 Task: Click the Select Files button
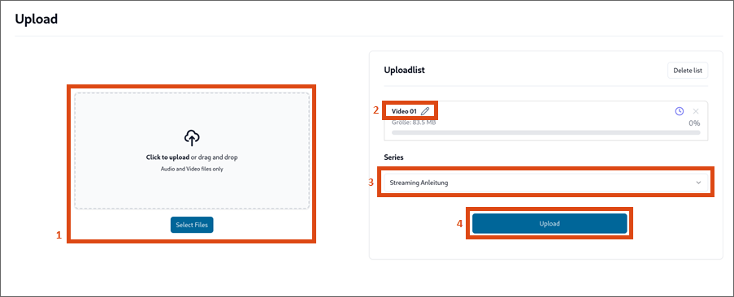coord(192,225)
